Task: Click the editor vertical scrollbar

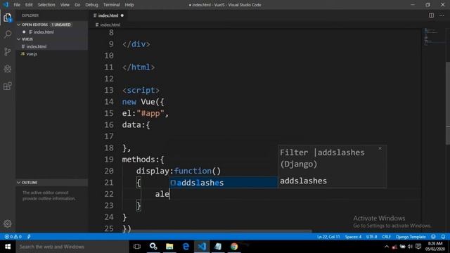Action: (x=448, y=103)
